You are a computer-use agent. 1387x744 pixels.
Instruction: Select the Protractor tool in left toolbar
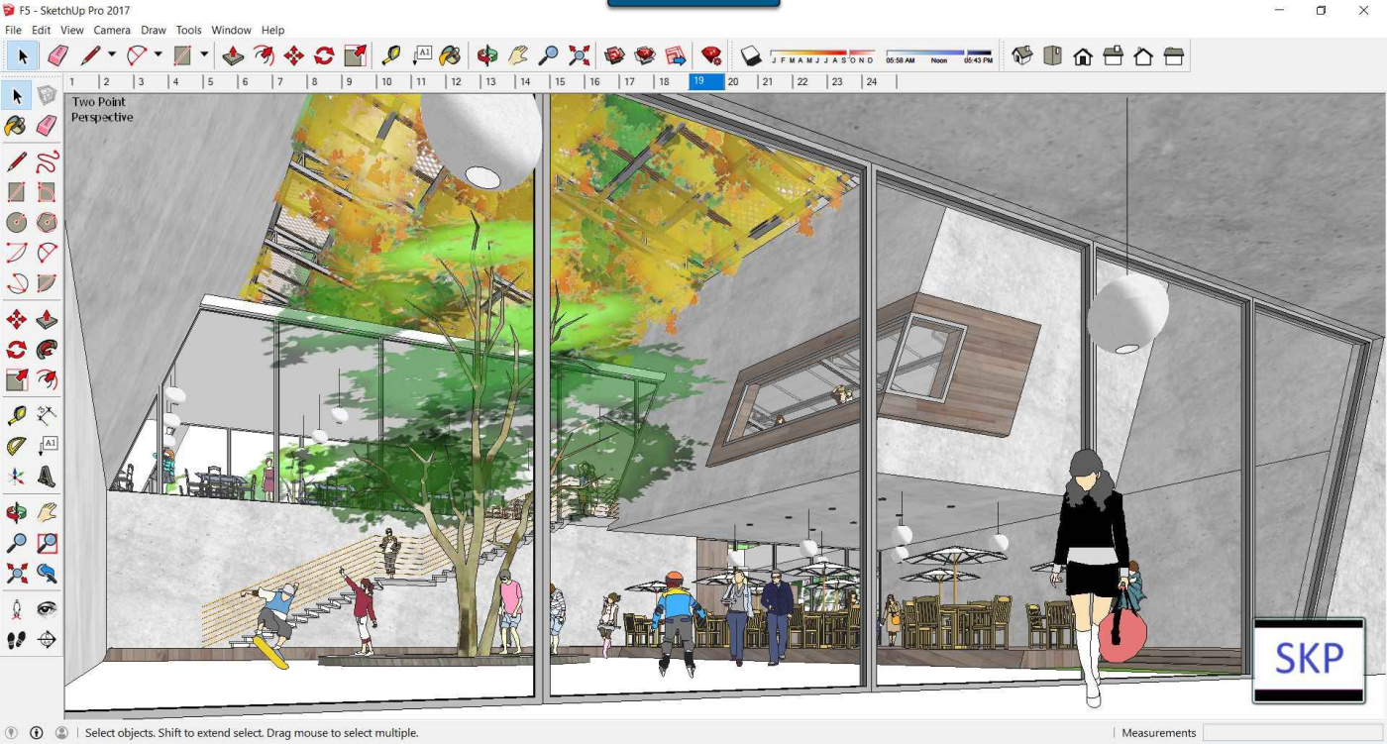[17, 447]
